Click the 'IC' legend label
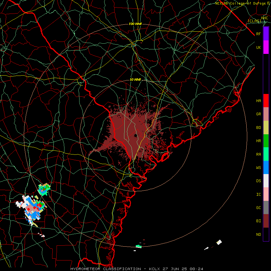271x271 pixels. [x=258, y=195]
